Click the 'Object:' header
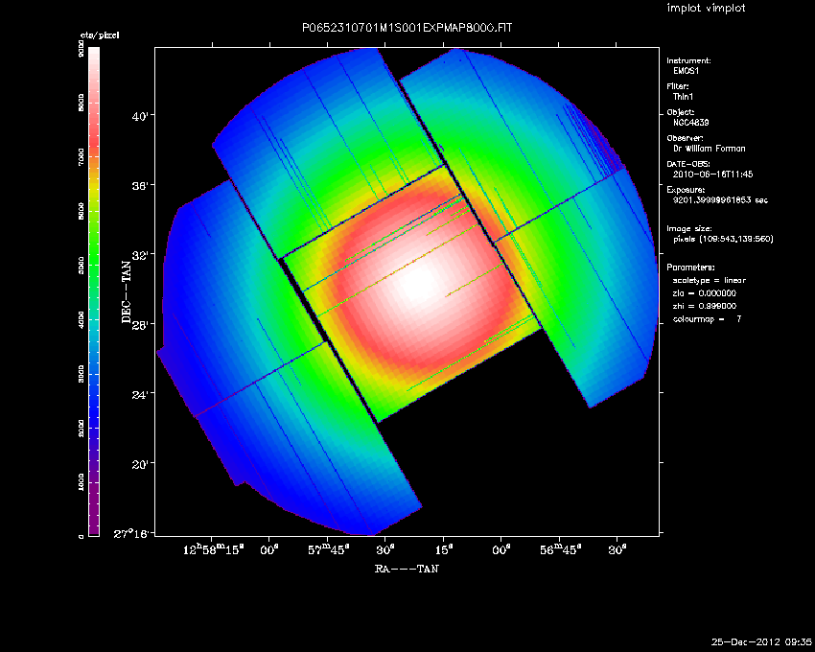Viewport: 815px width, 652px height. 681,112
